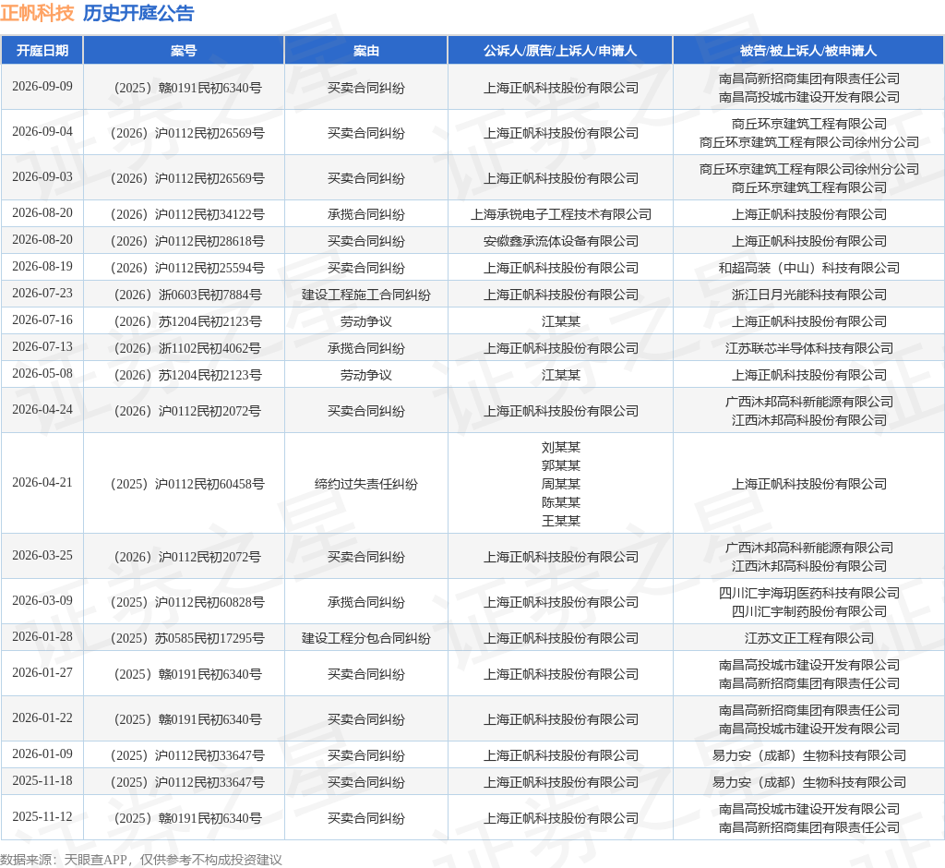The image size is (945, 868).
Task: Select the date cell 2026-09-09
Action: (42, 86)
